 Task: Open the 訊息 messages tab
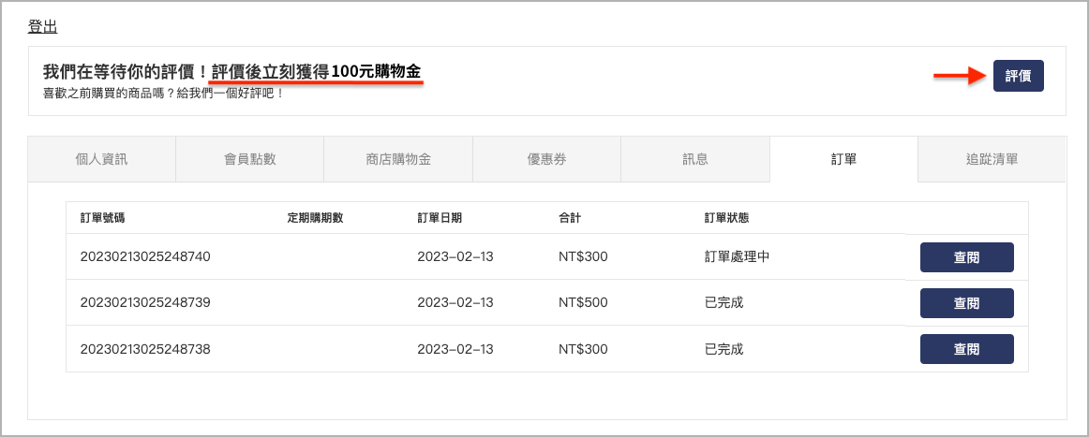[694, 159]
